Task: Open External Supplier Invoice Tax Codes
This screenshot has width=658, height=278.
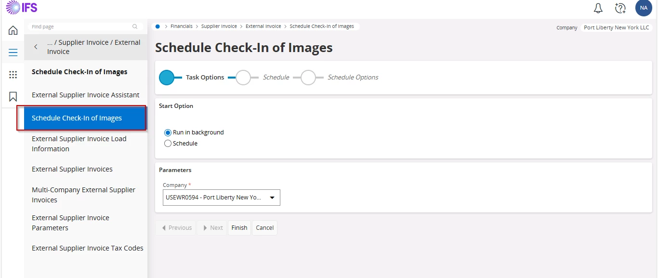Action: point(88,248)
